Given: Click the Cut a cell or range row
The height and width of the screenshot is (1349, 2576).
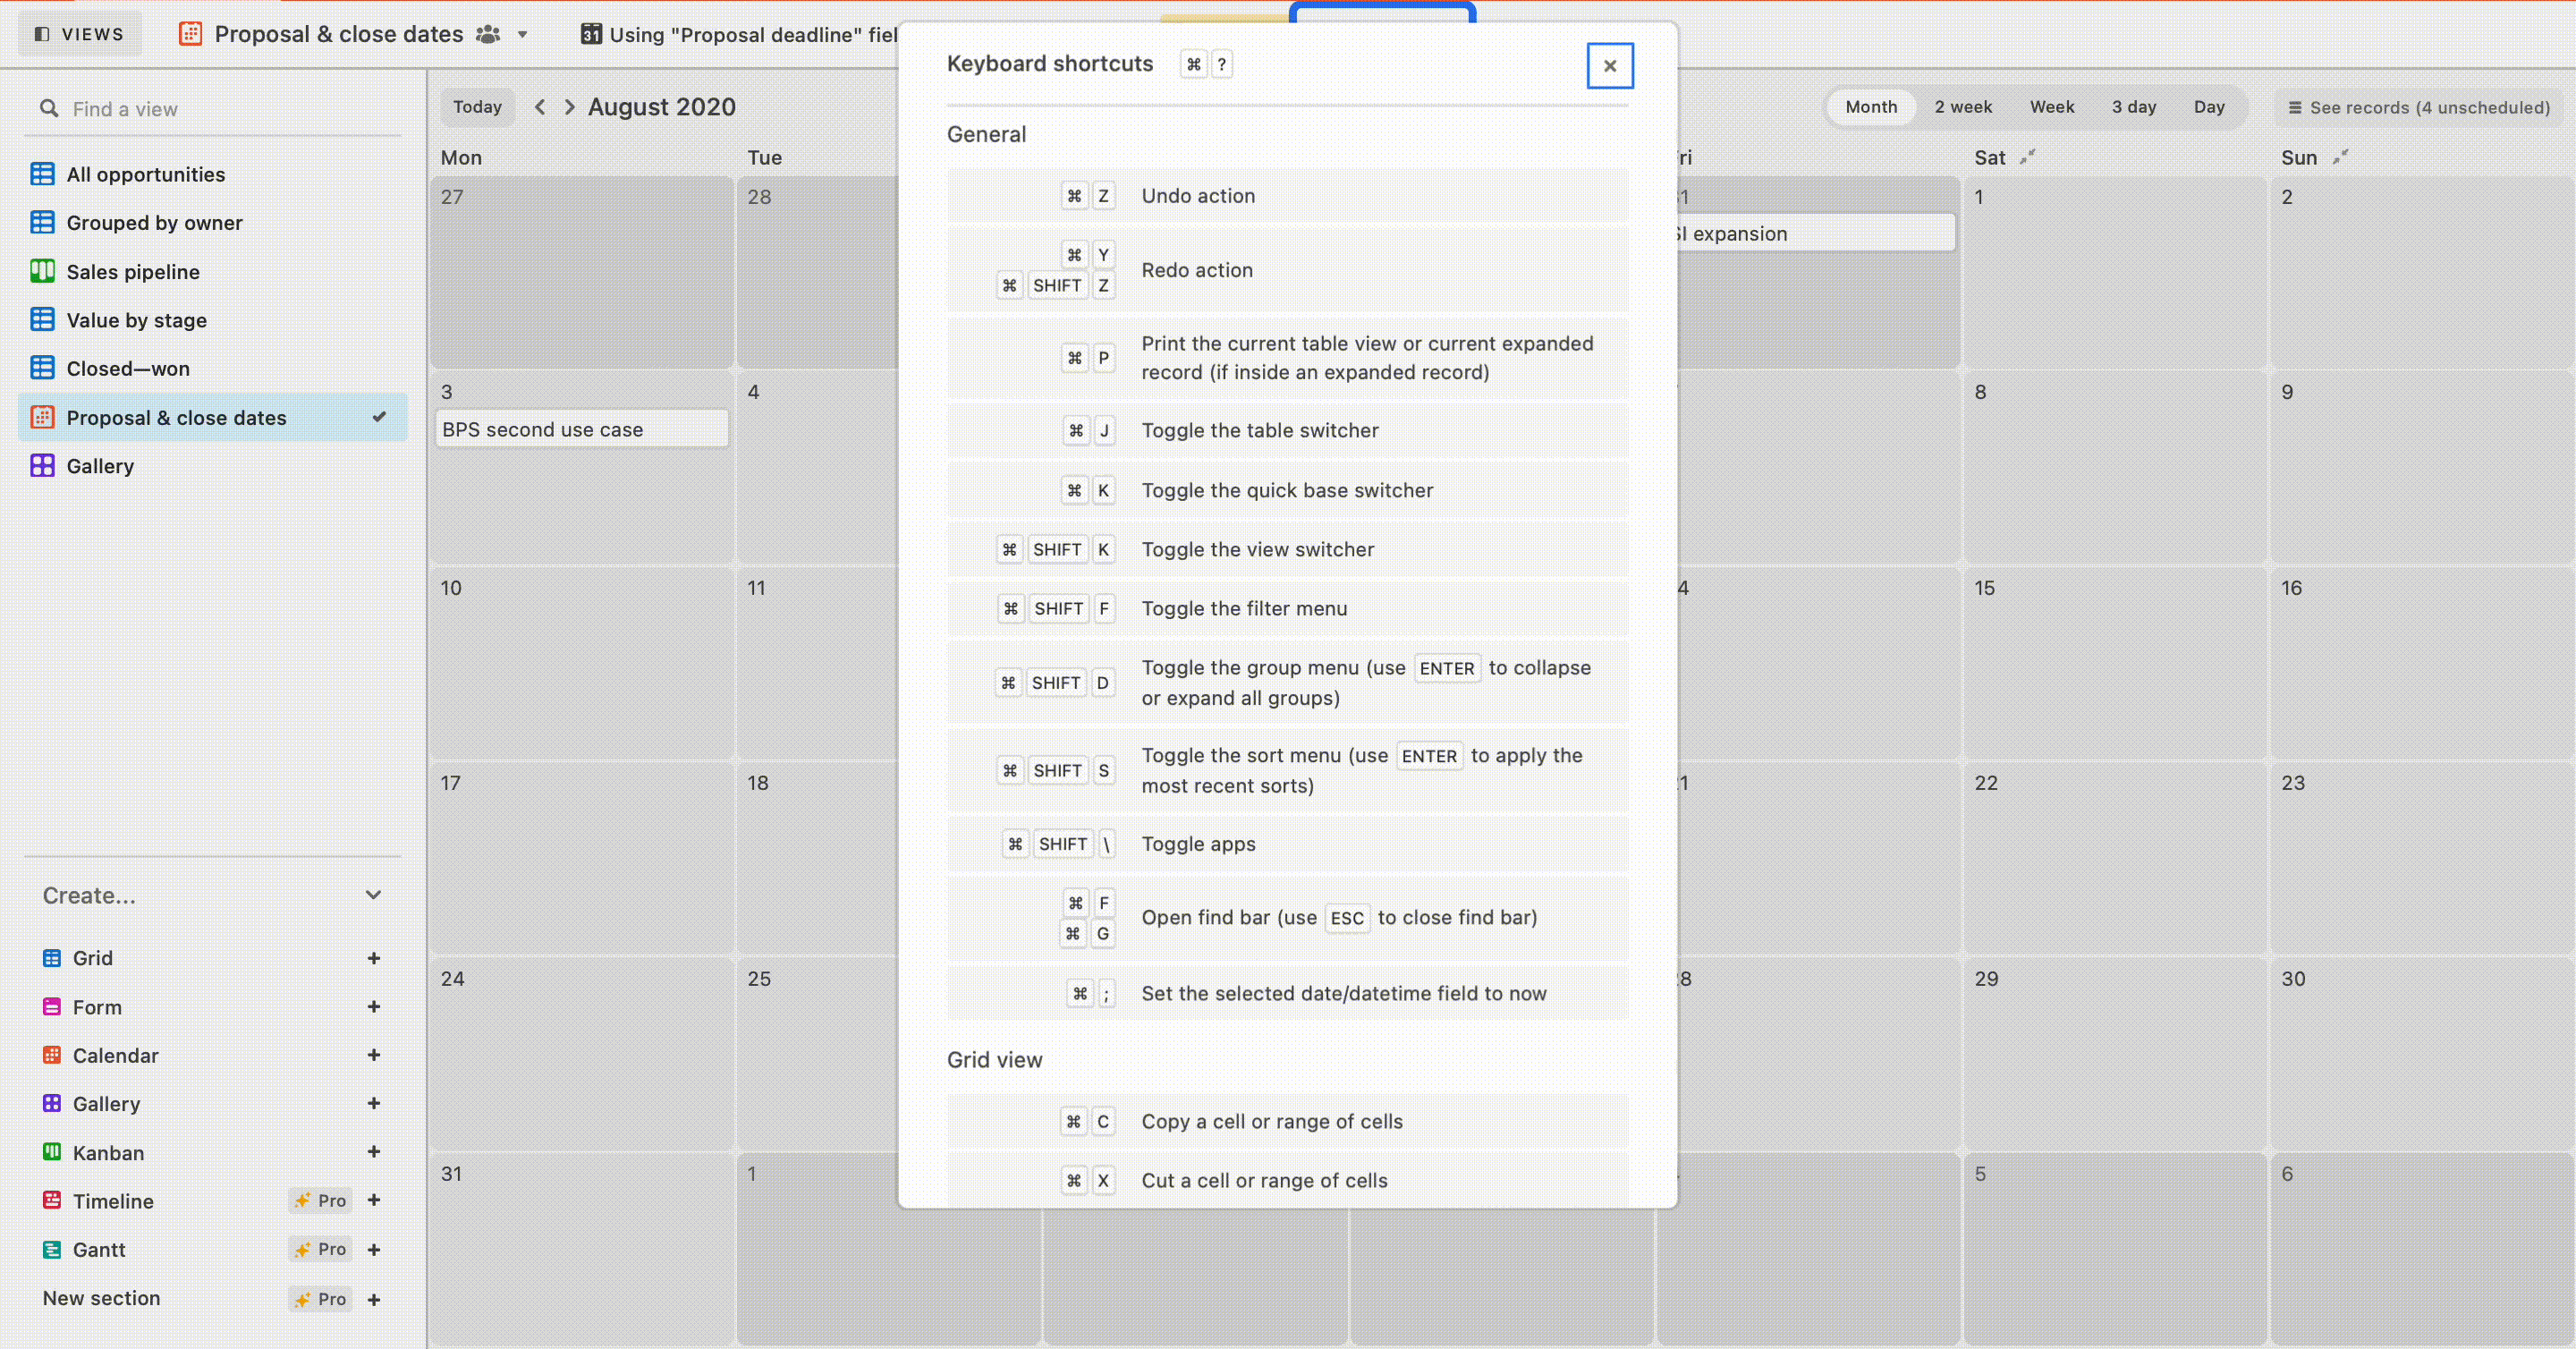Looking at the screenshot, I should [1287, 1180].
